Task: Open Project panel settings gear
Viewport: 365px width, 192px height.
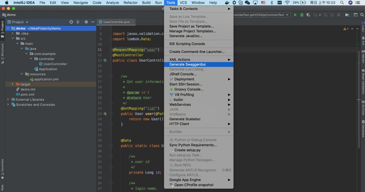Action: click(x=86, y=22)
